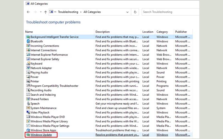Click the 'Printing' category cell
The height and width of the screenshot is (139, 223).
coord(161,81)
